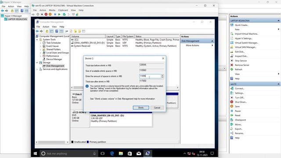Open Action menu in Hyper-V Manager
Viewport: 281px width, 158px height.
click(11, 6)
